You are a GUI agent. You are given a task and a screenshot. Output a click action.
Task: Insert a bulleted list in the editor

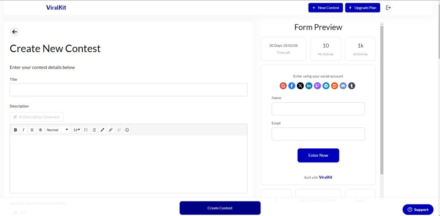pos(86,130)
